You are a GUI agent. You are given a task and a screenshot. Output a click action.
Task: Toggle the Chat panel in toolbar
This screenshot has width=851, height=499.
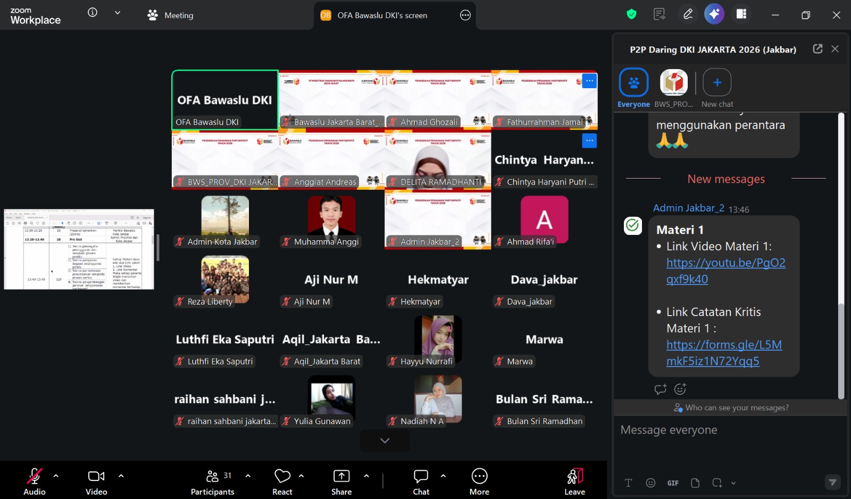click(x=421, y=481)
